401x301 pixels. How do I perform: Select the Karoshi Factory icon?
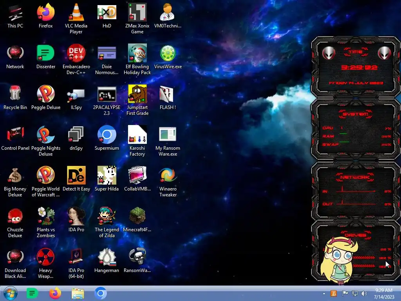point(137,134)
